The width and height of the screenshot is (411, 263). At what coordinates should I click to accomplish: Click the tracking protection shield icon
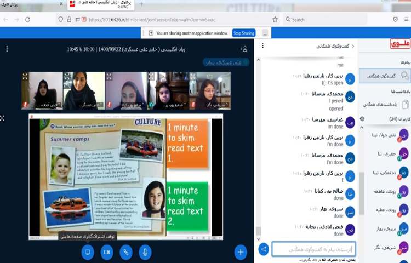tap(60, 19)
